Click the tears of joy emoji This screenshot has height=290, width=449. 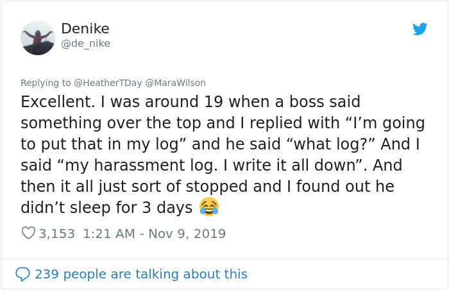[x=209, y=206]
